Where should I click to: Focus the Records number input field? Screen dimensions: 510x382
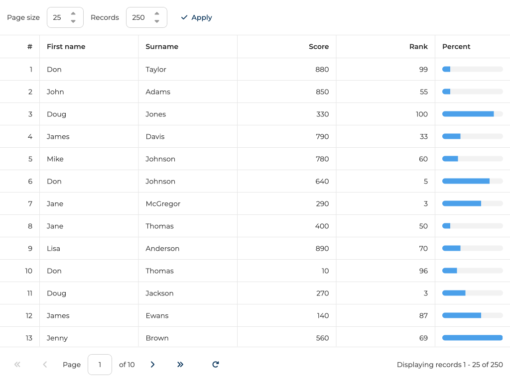tap(139, 17)
